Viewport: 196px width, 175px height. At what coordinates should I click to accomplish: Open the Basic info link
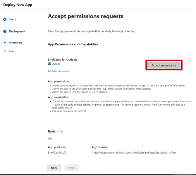click(x=50, y=139)
